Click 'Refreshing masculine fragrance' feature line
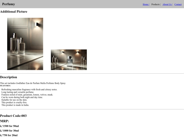Viewport: 184px width, 138px height. pyautogui.click(x=29, y=90)
